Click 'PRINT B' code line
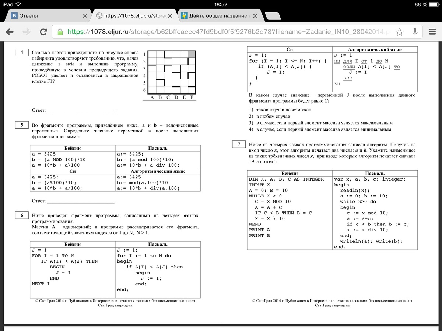The height and width of the screenshot is (331, 442). [260, 235]
